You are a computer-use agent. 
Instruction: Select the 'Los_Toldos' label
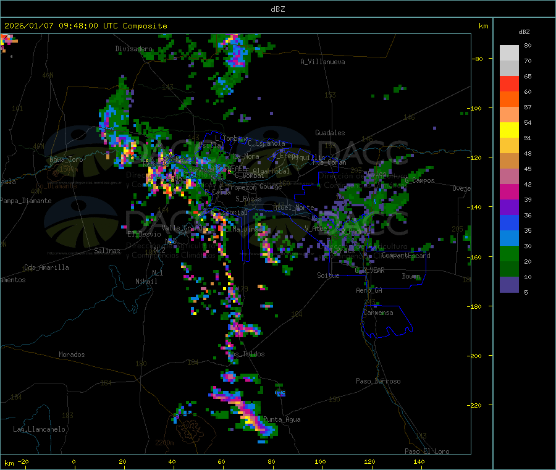[246, 354]
